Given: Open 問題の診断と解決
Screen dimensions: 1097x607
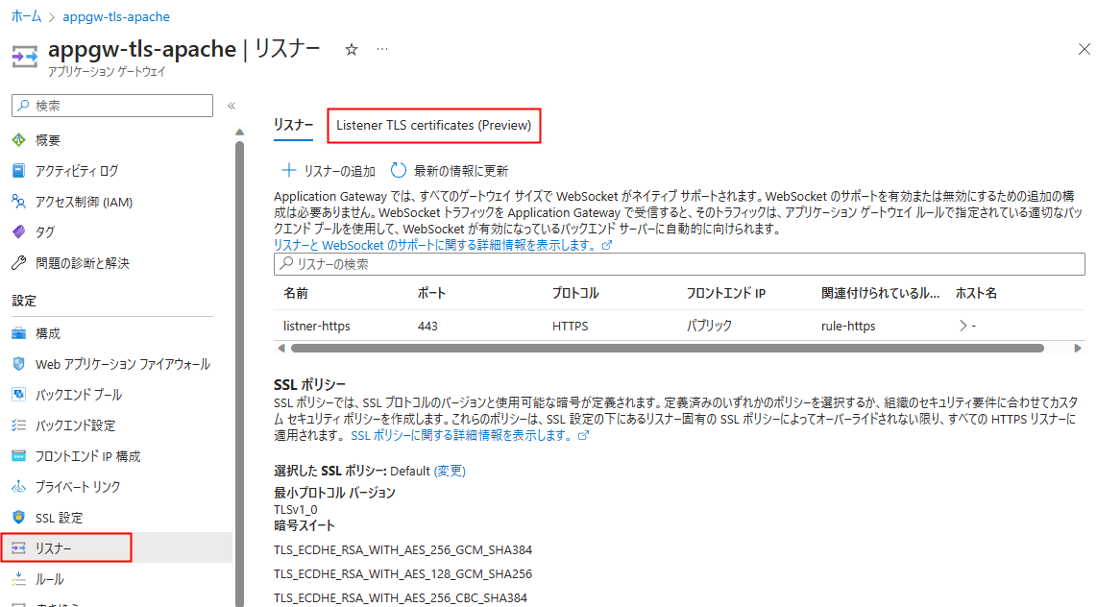Looking at the screenshot, I should point(83,263).
